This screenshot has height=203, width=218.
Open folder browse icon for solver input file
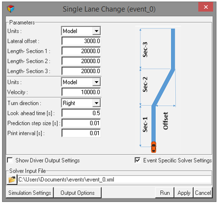pyautogui.click(x=12, y=180)
